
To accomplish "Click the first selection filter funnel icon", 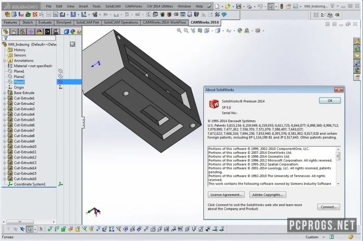I will 8,229.
